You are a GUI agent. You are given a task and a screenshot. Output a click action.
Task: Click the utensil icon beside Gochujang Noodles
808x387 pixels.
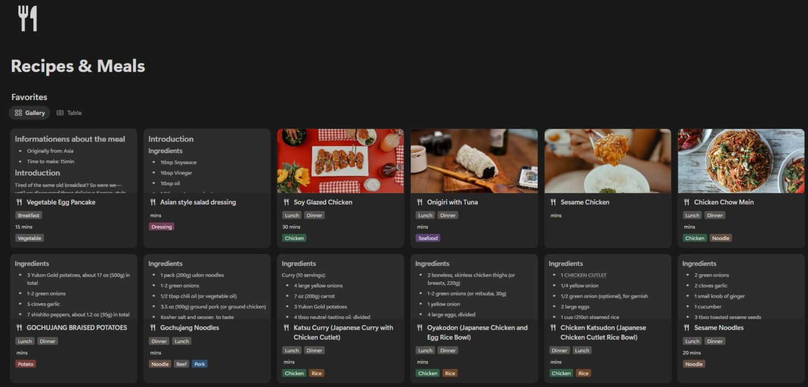tap(153, 328)
